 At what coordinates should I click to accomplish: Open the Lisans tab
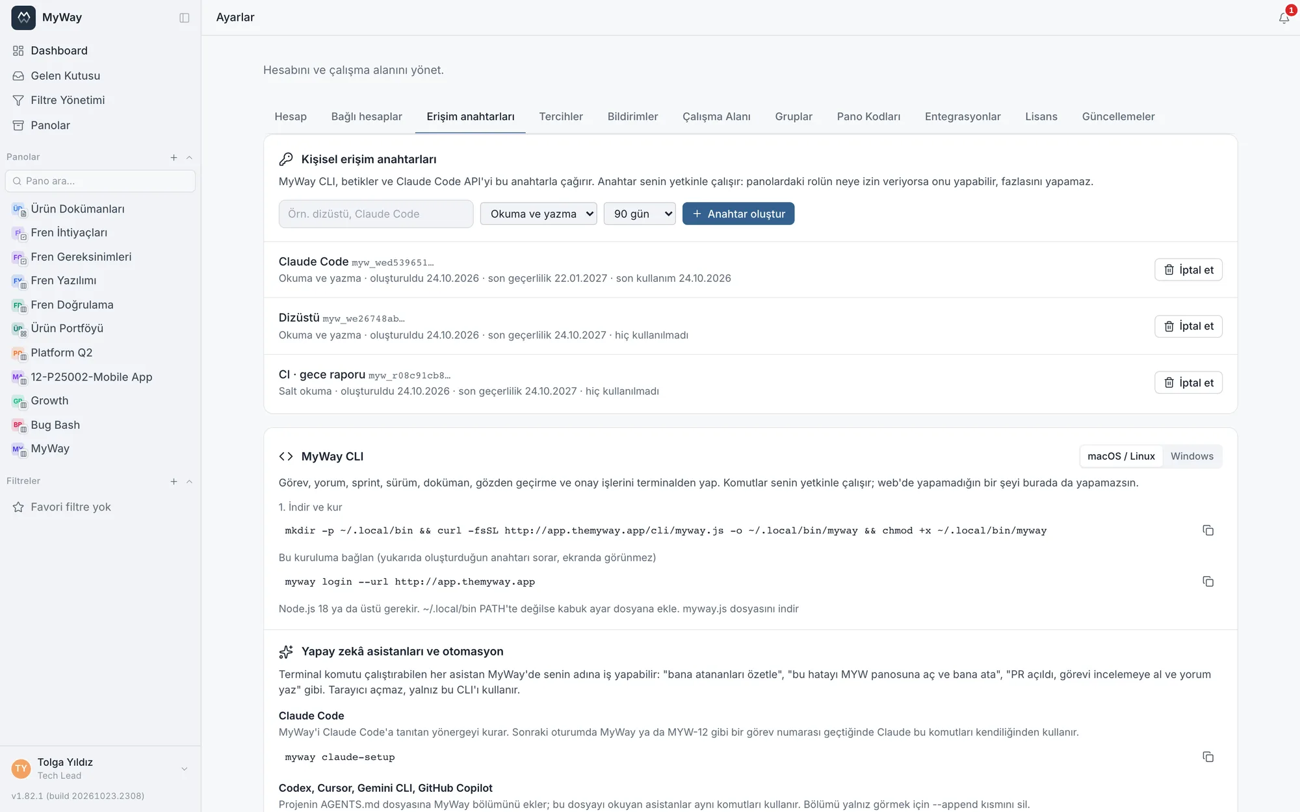coord(1041,116)
